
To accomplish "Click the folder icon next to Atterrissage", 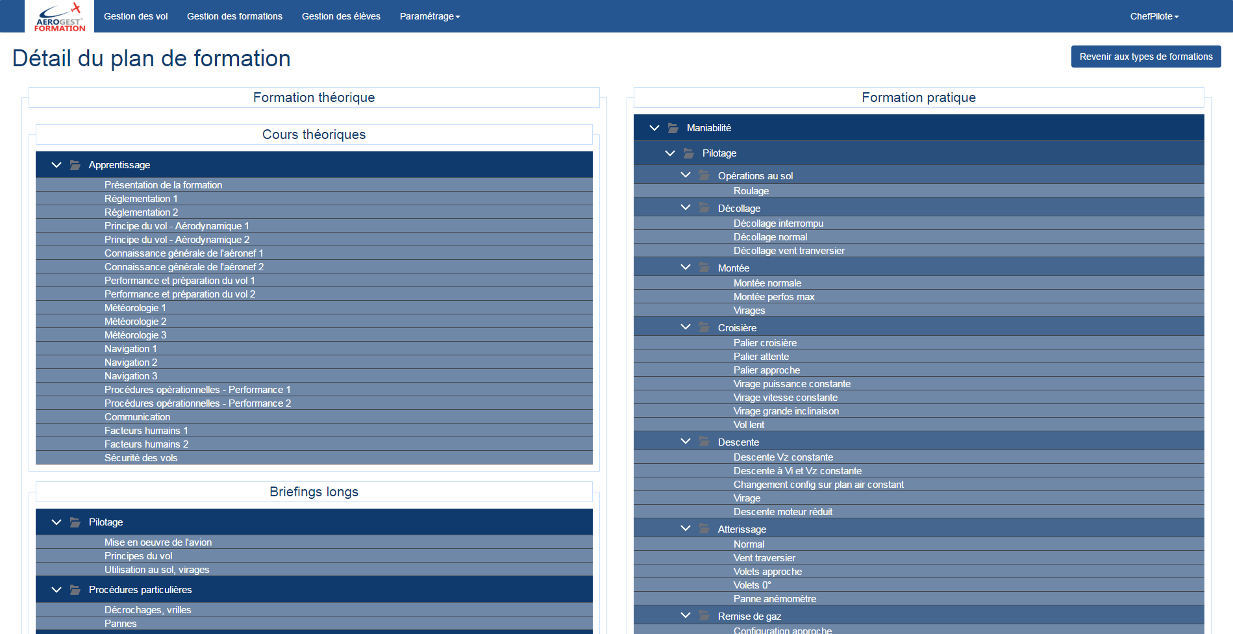I will tap(704, 529).
